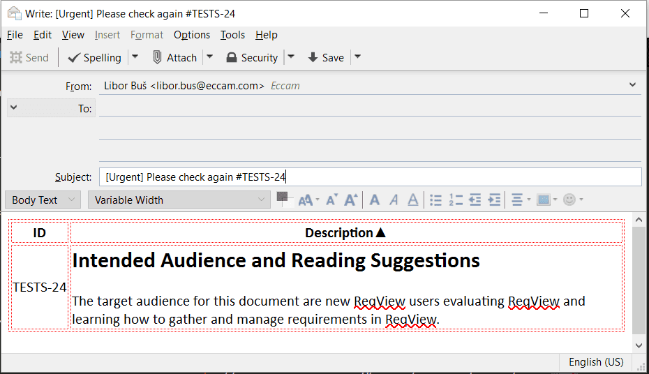Click the outdent text icon

coord(475,200)
